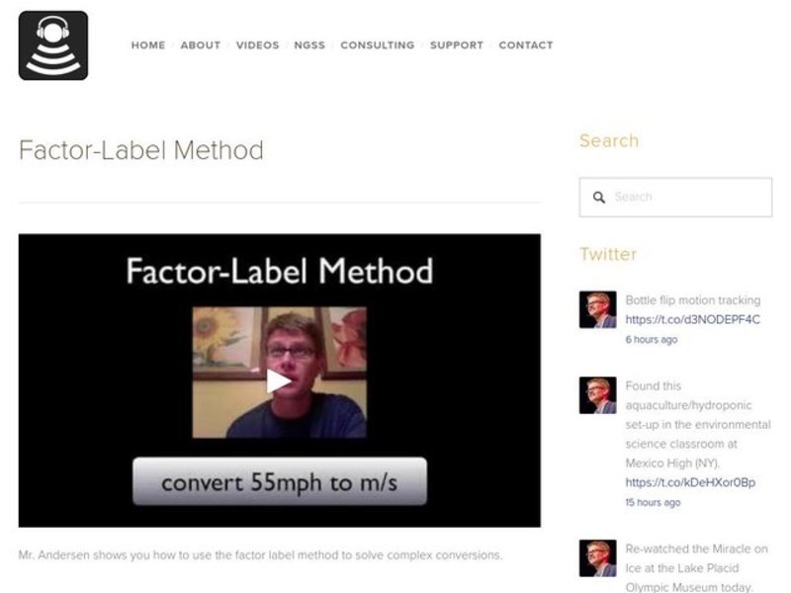The image size is (791, 593).
Task: Click the avatar beside the bottle flip tweet
Action: pyautogui.click(x=597, y=309)
